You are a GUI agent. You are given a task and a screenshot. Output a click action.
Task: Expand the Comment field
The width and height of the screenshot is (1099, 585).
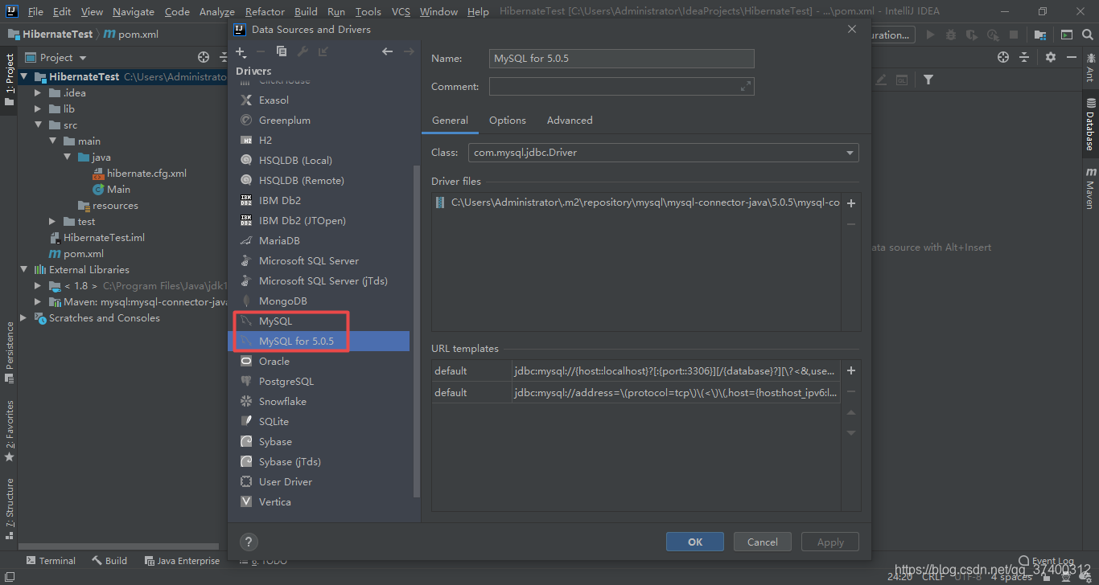click(745, 86)
